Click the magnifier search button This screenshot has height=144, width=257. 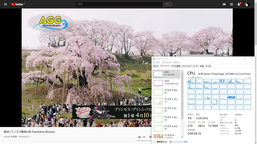click(x=167, y=4)
